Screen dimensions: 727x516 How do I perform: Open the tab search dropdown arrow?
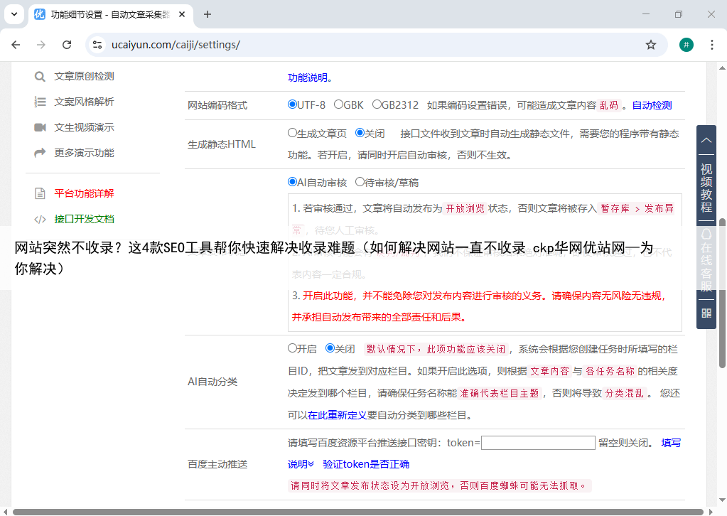click(x=14, y=14)
